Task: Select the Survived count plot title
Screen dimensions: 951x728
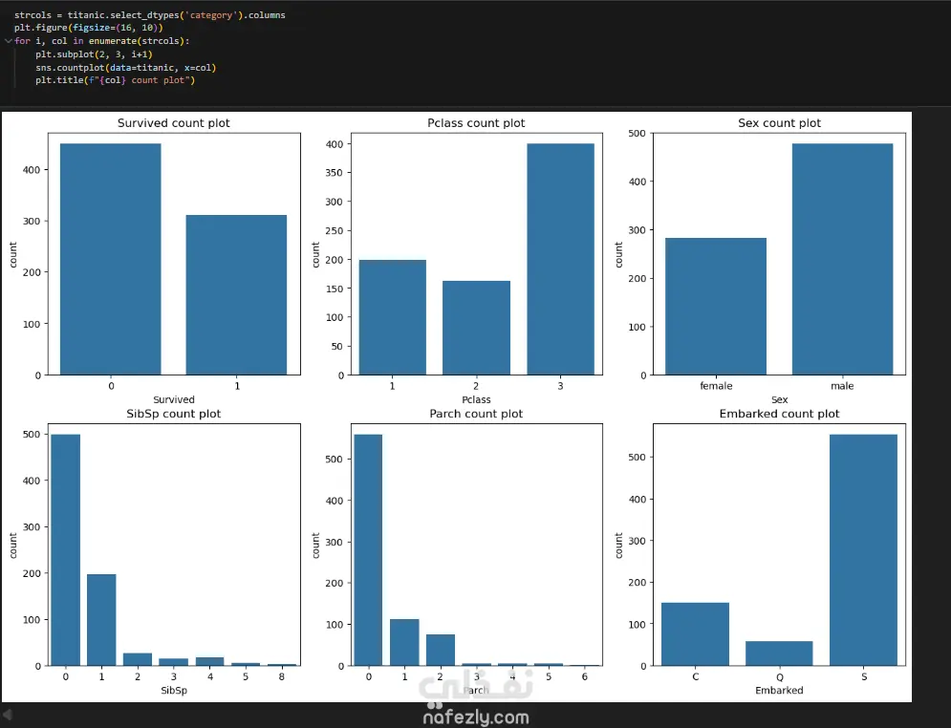Action: click(x=173, y=123)
